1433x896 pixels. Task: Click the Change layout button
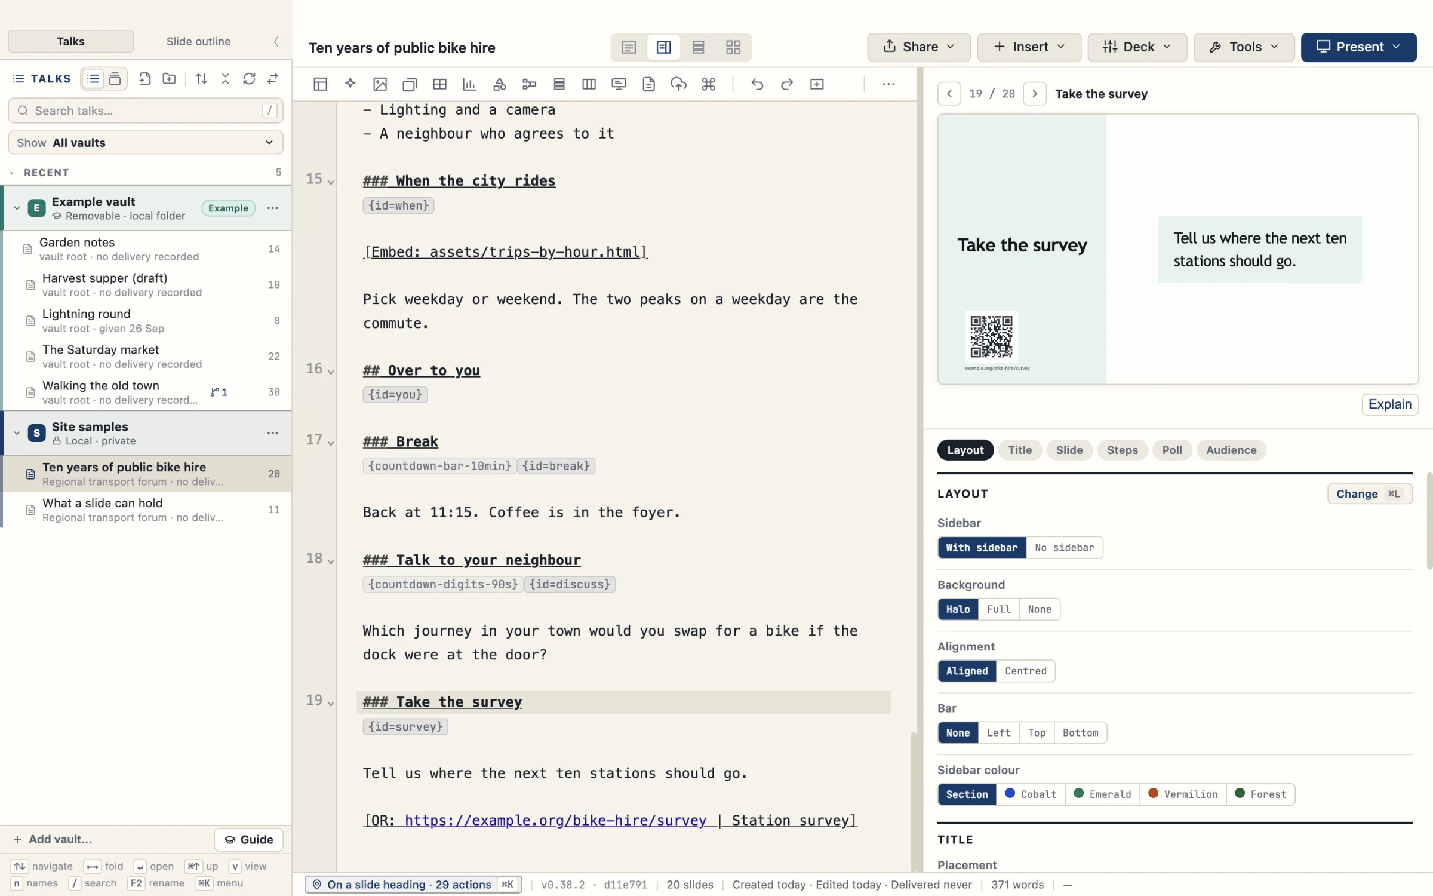pyautogui.click(x=1370, y=494)
